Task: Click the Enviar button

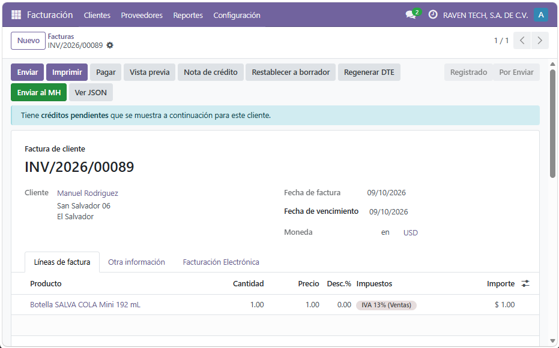Action: 28,72
